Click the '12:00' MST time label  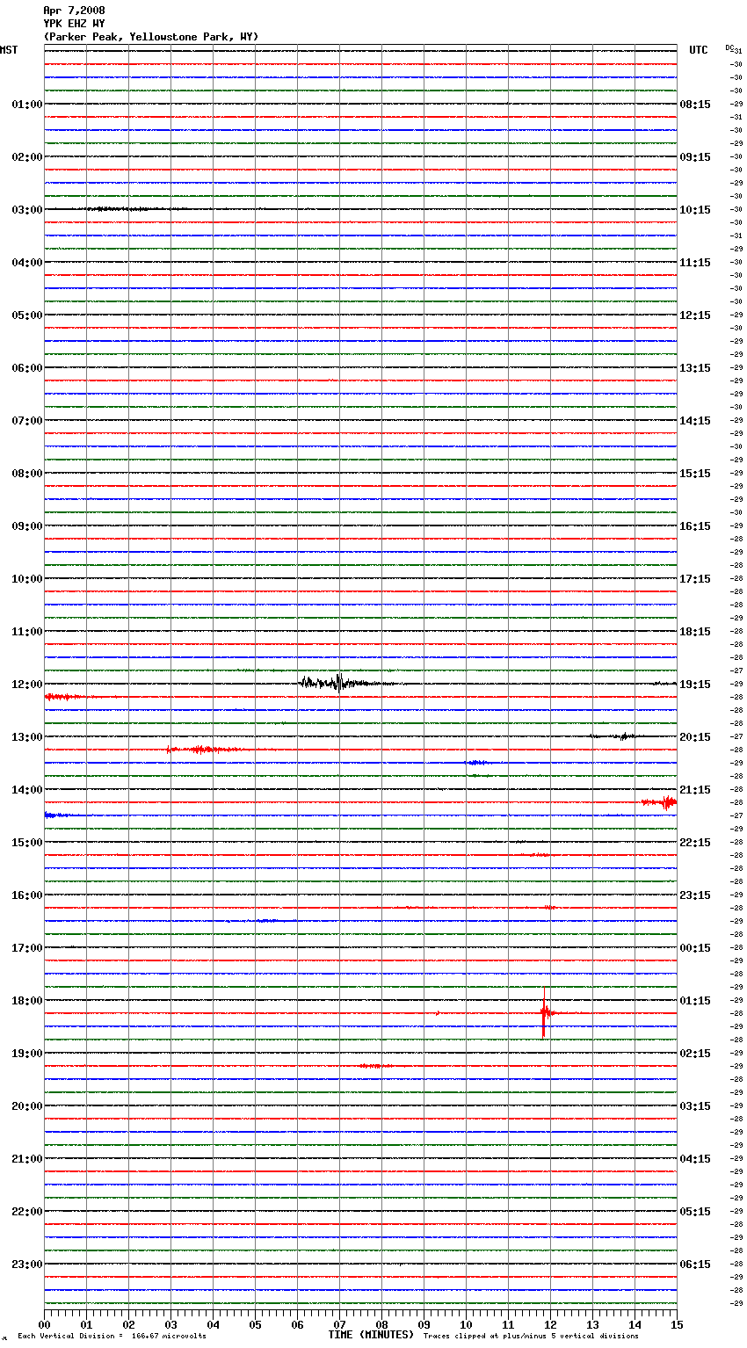pyautogui.click(x=27, y=685)
